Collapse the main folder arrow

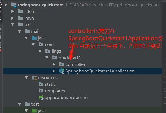coord(20,31)
